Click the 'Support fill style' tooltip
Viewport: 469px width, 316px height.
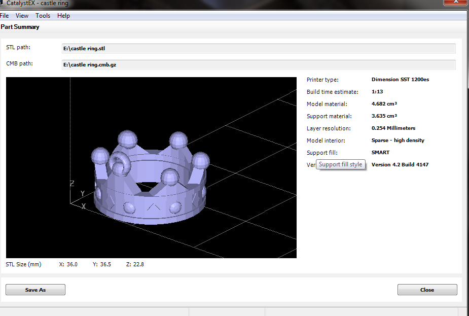340,164
